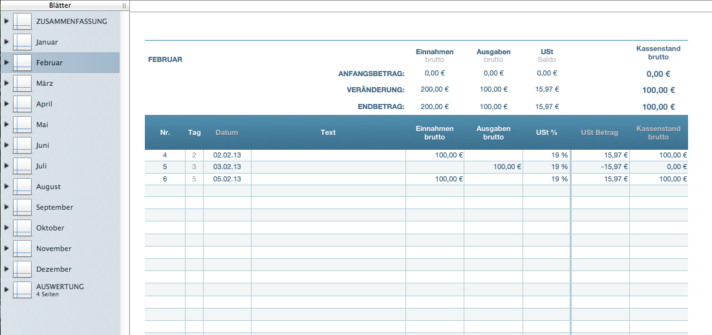
Task: Switch to the Oktober sheet
Action: (x=50, y=228)
